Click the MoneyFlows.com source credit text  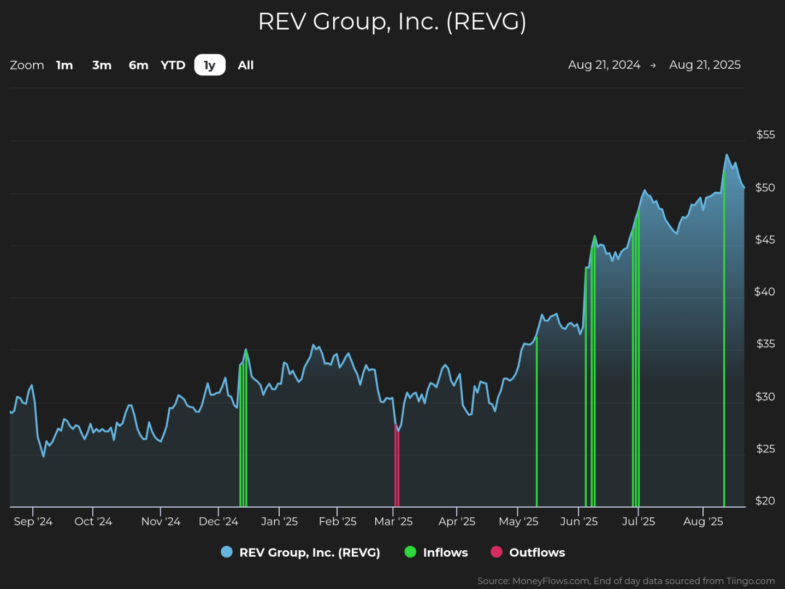[626, 581]
